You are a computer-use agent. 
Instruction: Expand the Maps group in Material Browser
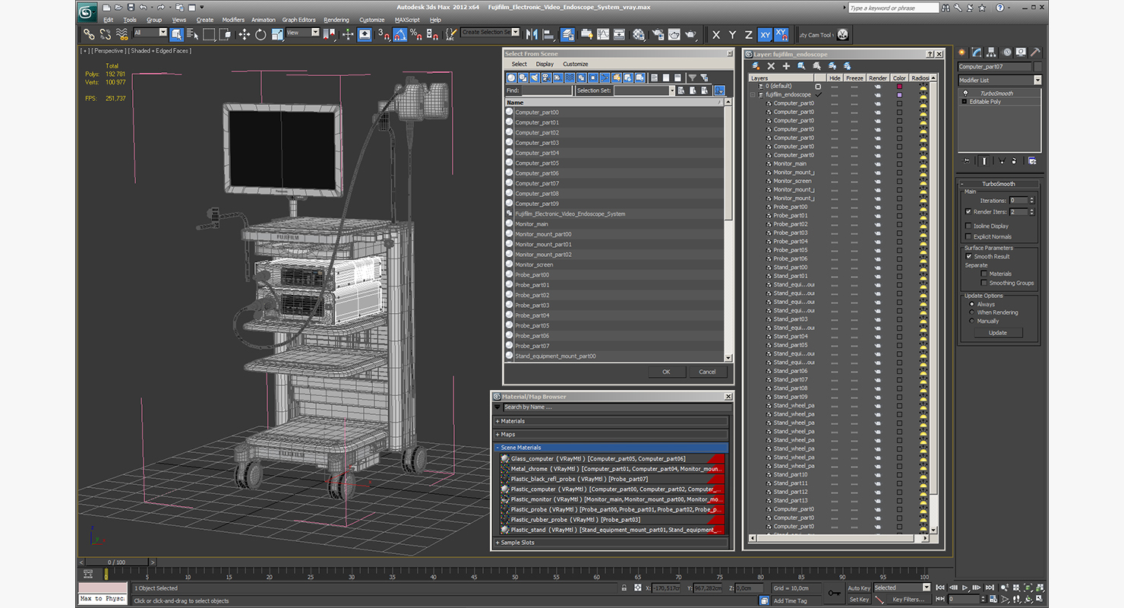click(x=611, y=435)
